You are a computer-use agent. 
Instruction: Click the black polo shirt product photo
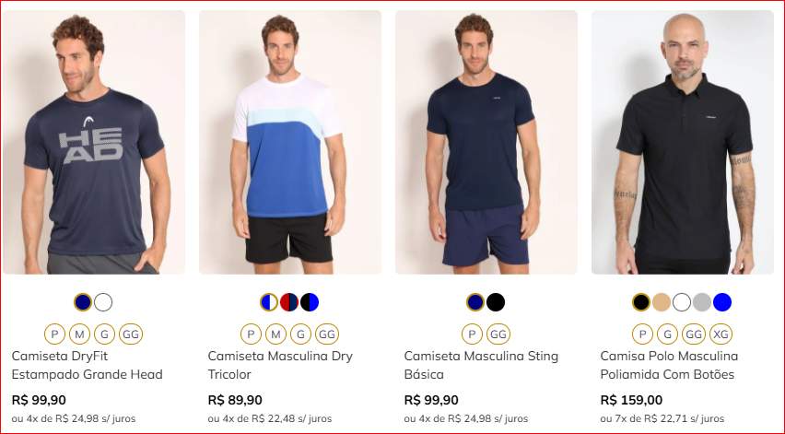(683, 142)
